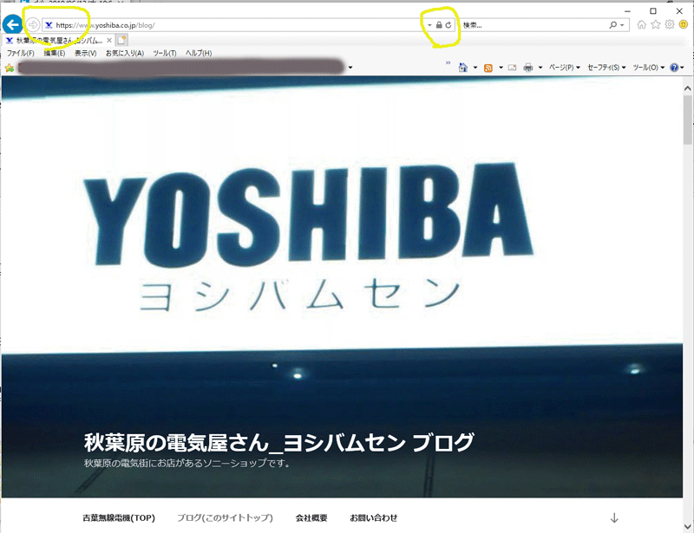Maximize the browser window

point(653,11)
